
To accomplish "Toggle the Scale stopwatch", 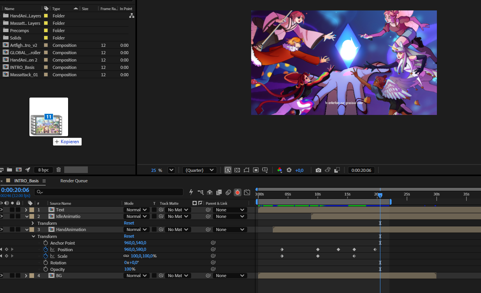I will tap(46, 256).
